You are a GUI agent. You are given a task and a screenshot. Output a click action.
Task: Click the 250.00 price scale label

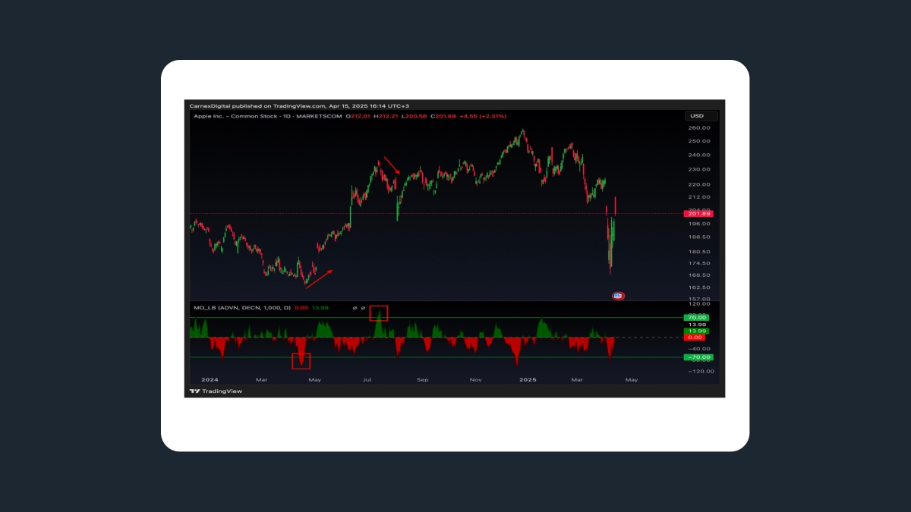[699, 141]
